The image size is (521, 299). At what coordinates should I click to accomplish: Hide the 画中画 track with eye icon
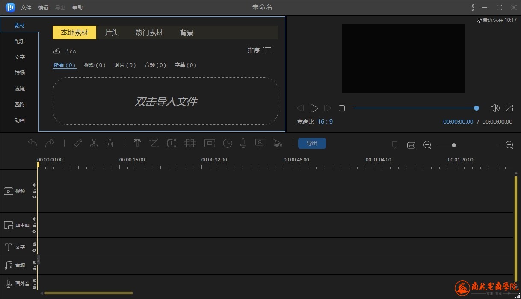tap(34, 231)
